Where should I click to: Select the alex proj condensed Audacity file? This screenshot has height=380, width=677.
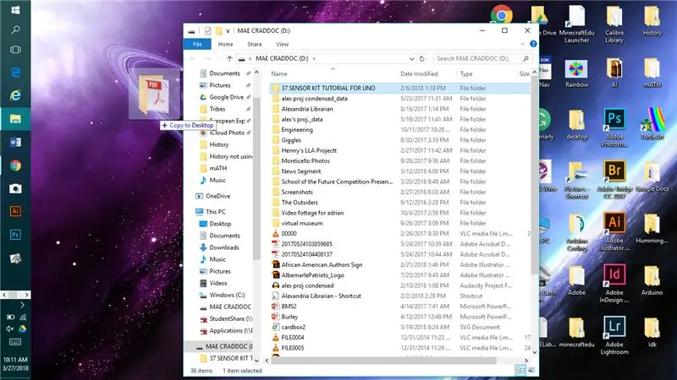tap(307, 285)
